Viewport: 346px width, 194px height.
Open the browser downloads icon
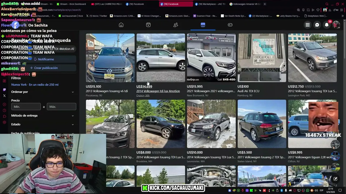(330, 10)
